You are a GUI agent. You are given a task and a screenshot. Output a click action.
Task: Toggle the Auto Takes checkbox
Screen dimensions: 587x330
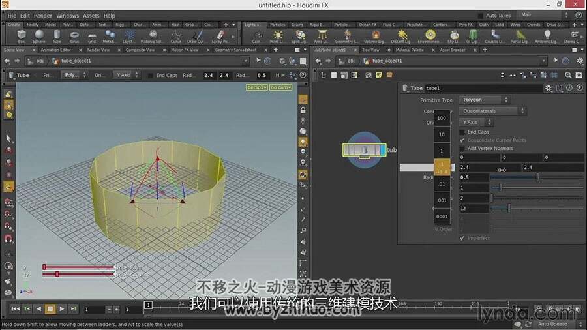(x=480, y=16)
